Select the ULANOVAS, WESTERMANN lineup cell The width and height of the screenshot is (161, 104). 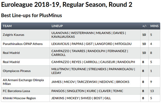(88, 35)
